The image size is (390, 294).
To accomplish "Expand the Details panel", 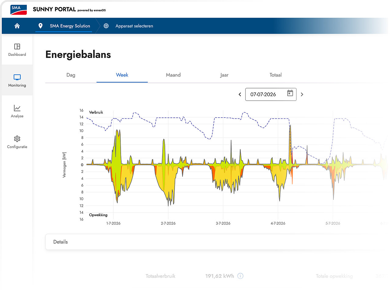I will pyautogui.click(x=213, y=242).
